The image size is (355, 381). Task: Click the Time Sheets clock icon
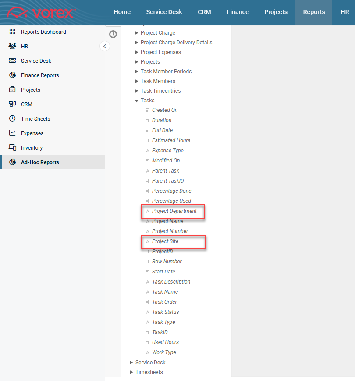pyautogui.click(x=12, y=119)
